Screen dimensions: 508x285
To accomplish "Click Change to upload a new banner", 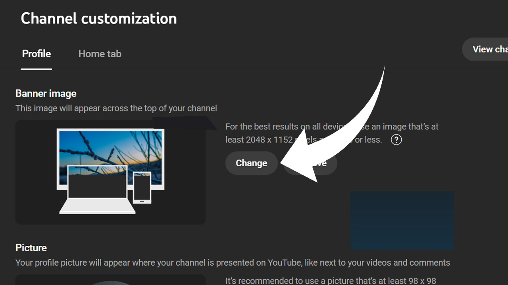I will [x=251, y=163].
